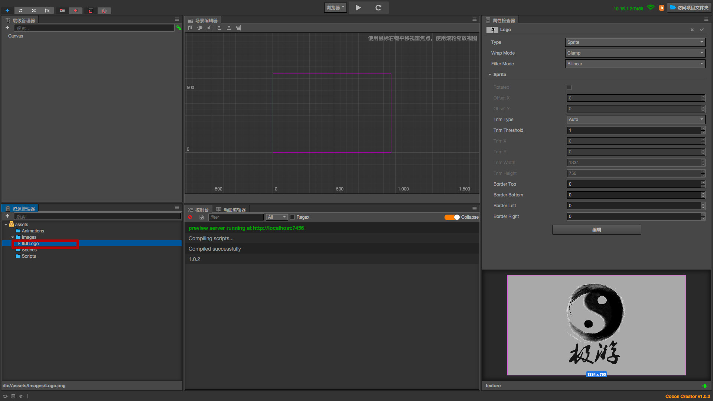Open the 浏览器 preview platform menu
The image size is (713, 401).
click(335, 7)
